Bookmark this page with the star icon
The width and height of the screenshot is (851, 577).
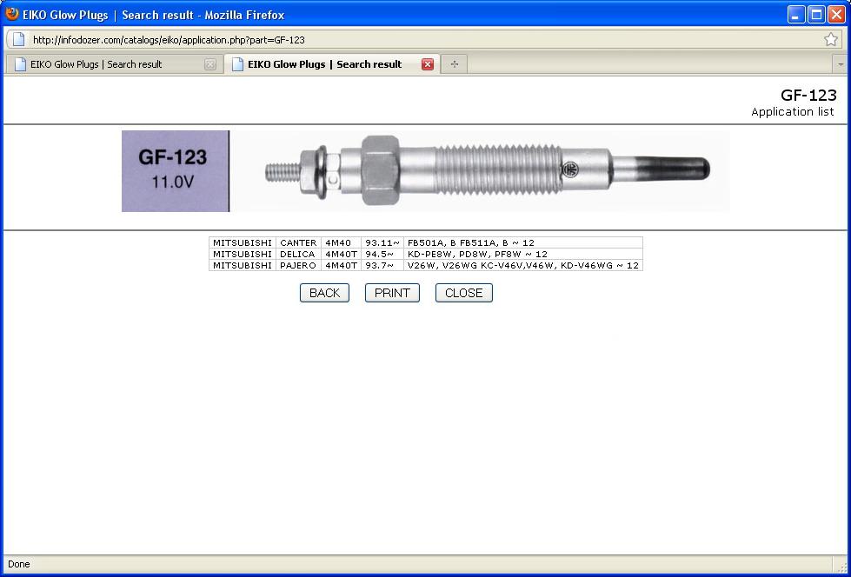tap(830, 39)
